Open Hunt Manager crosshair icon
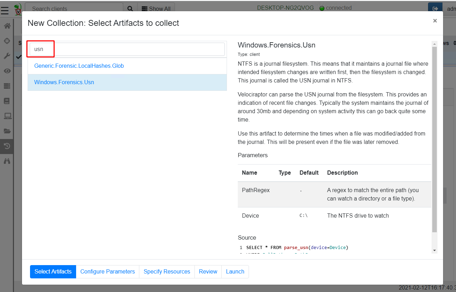Screen dimensions: 456x292 pyautogui.click(x=7, y=41)
